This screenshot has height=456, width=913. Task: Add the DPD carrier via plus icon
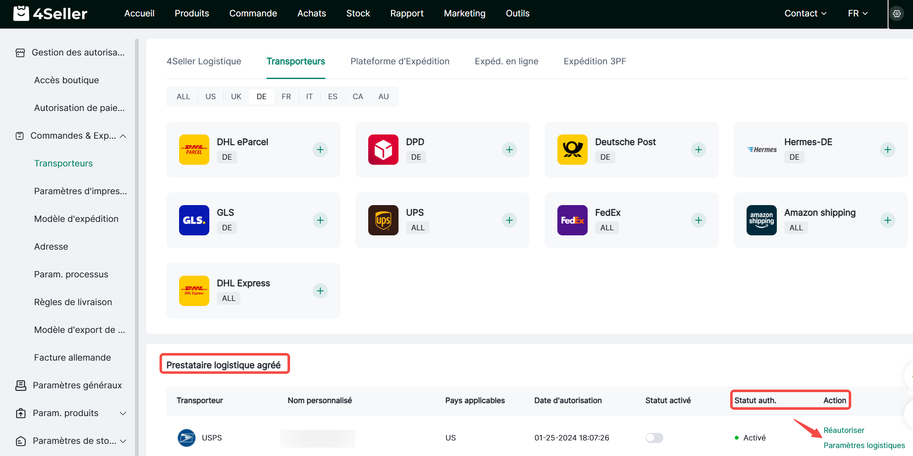[x=509, y=150]
